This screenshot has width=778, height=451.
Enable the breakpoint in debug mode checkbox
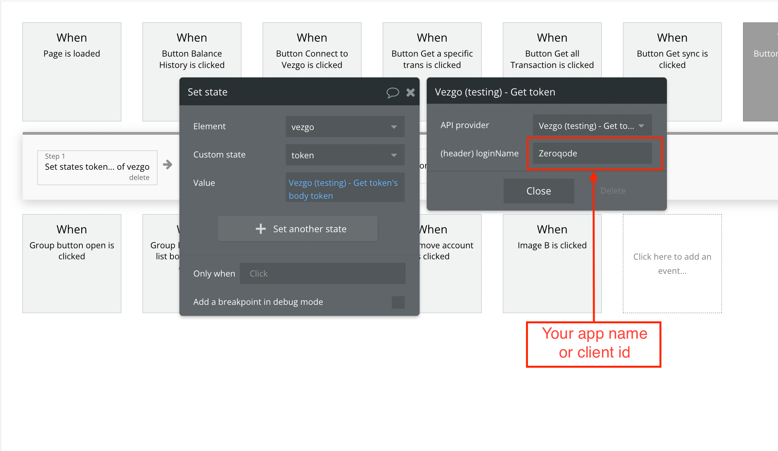(398, 302)
